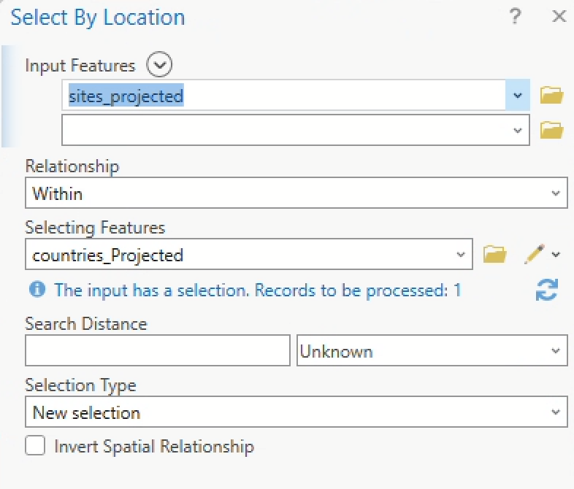Viewport: 574px width, 489px height.
Task: Open the sites_projected dropdown arrow
Action: [518, 96]
